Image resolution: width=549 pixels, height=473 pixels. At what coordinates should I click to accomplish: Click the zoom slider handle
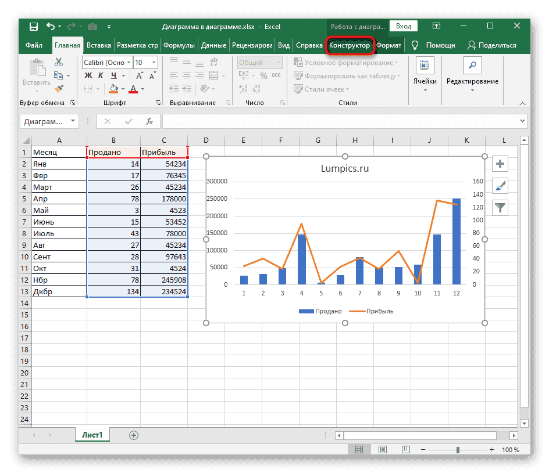coord(458,450)
